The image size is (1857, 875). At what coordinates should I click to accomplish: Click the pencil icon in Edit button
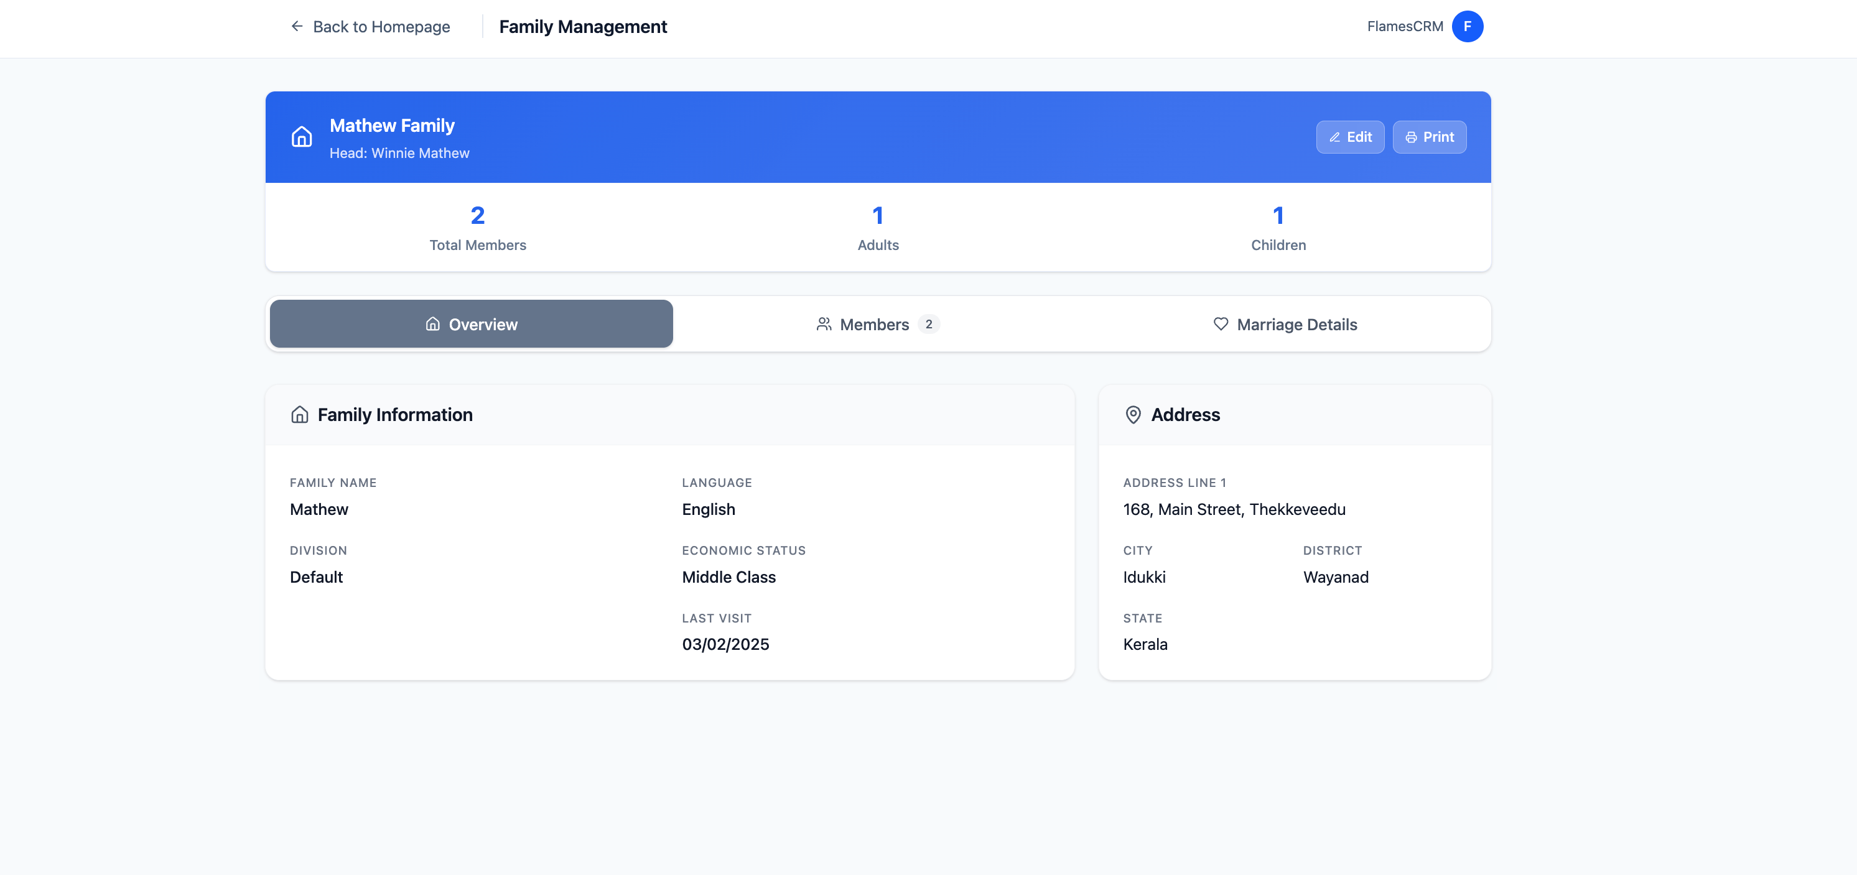click(x=1334, y=137)
